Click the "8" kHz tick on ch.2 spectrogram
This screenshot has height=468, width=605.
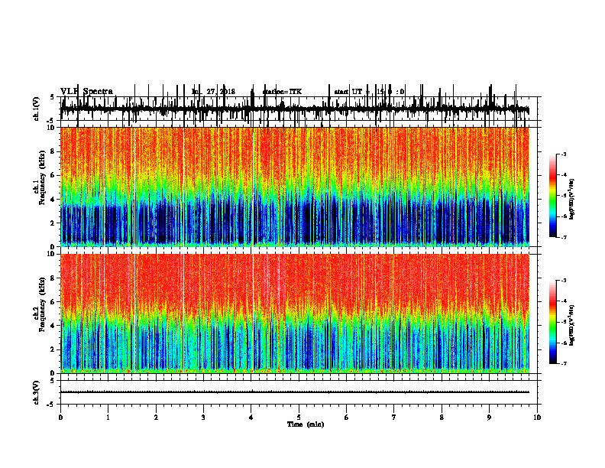53,278
